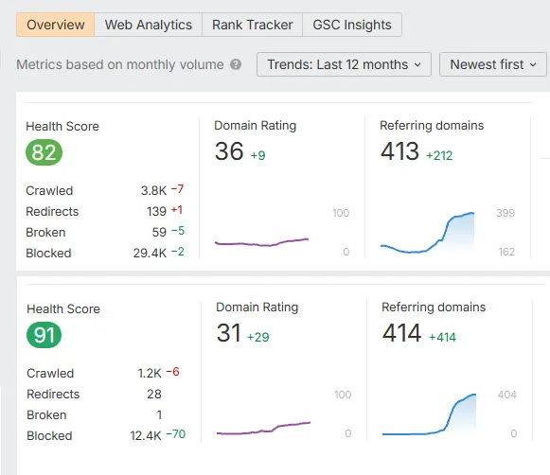Click the -7 Crawled change value
Screen dimensions: 550x475
click(177, 189)
